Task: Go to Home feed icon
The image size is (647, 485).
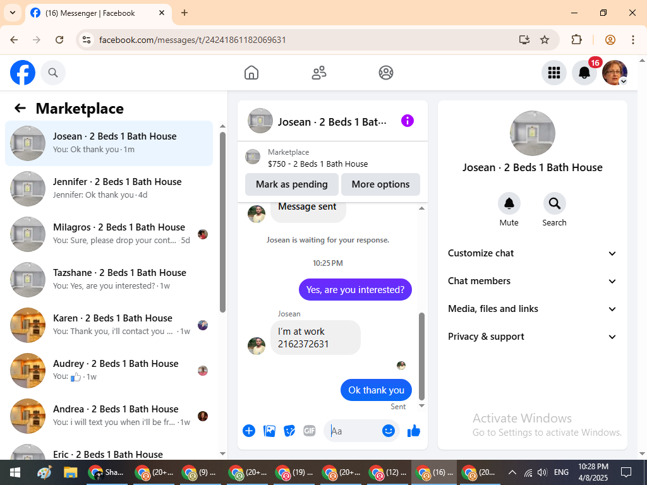Action: click(251, 73)
